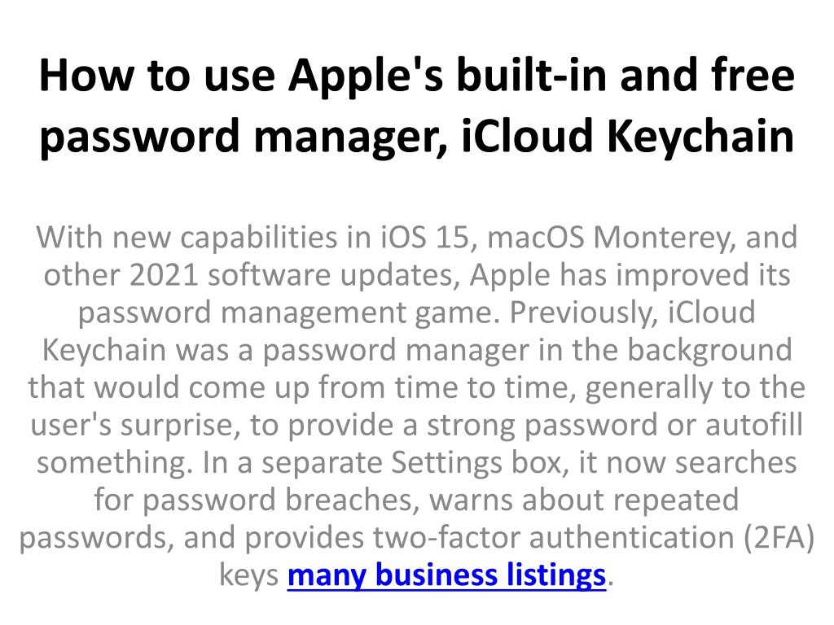834x625 pixels.
Task: Click the "built-in and free" words in the title
Action: point(625,76)
